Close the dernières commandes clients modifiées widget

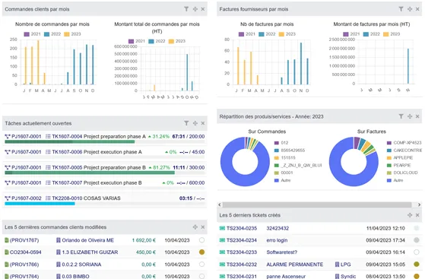203,227
